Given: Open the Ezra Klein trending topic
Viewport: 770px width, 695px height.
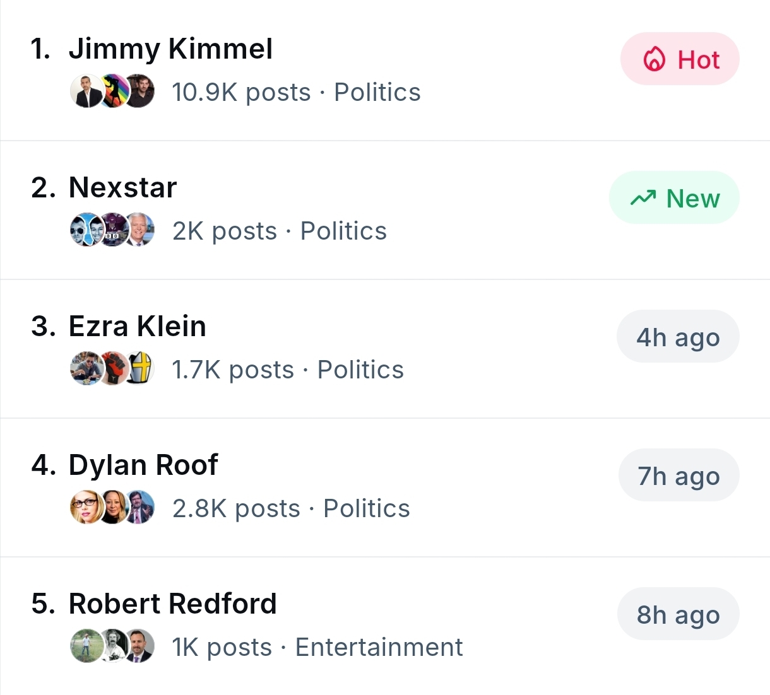Looking at the screenshot, I should coord(137,327).
